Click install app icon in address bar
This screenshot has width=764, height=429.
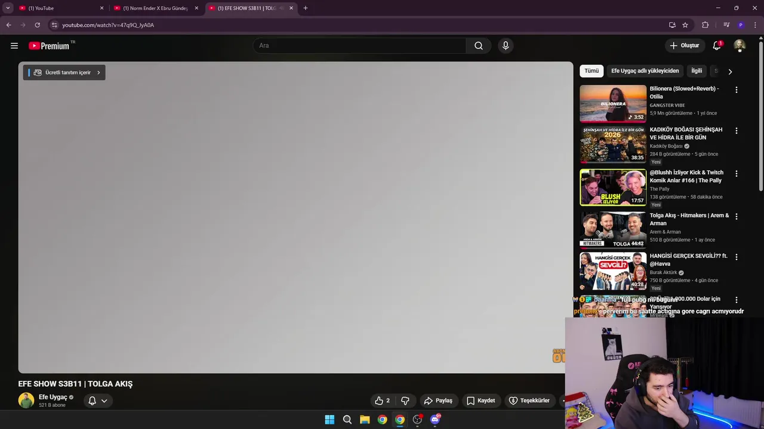point(672,25)
